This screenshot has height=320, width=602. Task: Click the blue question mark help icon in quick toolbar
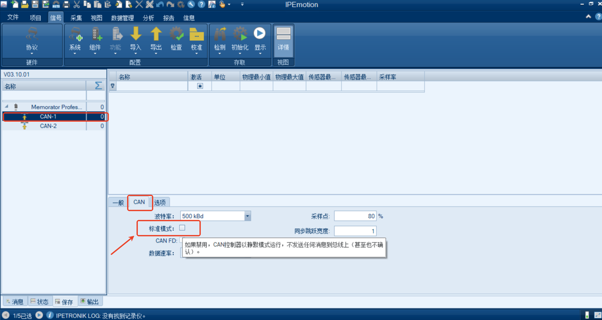coord(201,4)
